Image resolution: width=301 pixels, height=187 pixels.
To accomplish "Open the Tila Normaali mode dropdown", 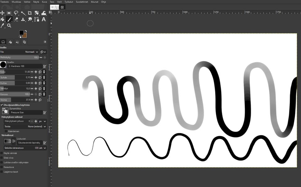I will (x=19, y=52).
